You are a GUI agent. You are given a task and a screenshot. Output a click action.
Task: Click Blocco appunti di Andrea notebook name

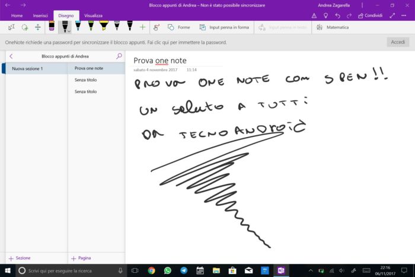(65, 56)
